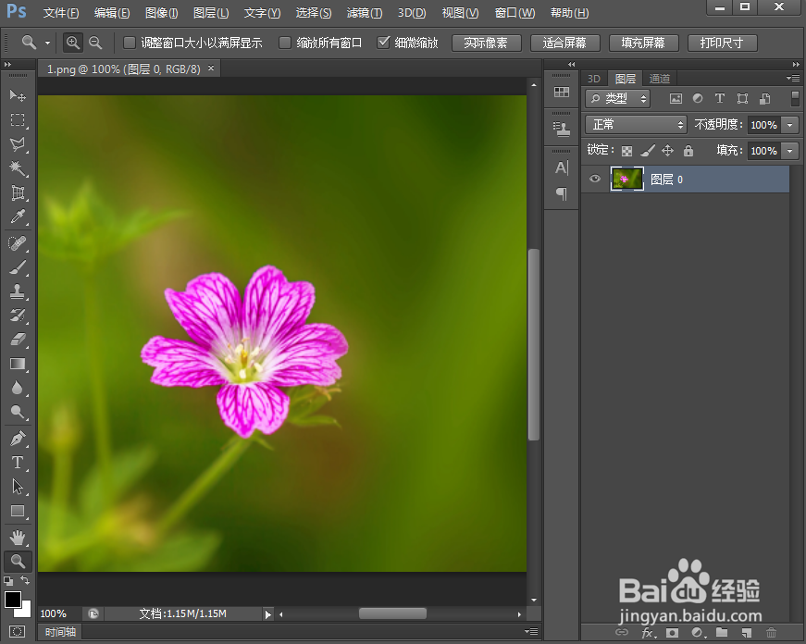Create a new layer
Image resolution: width=806 pixels, height=644 pixels.
tap(747, 633)
